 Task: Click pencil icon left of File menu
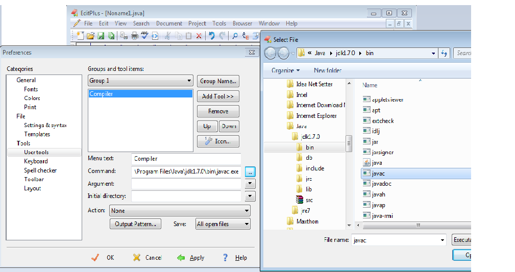77,23
